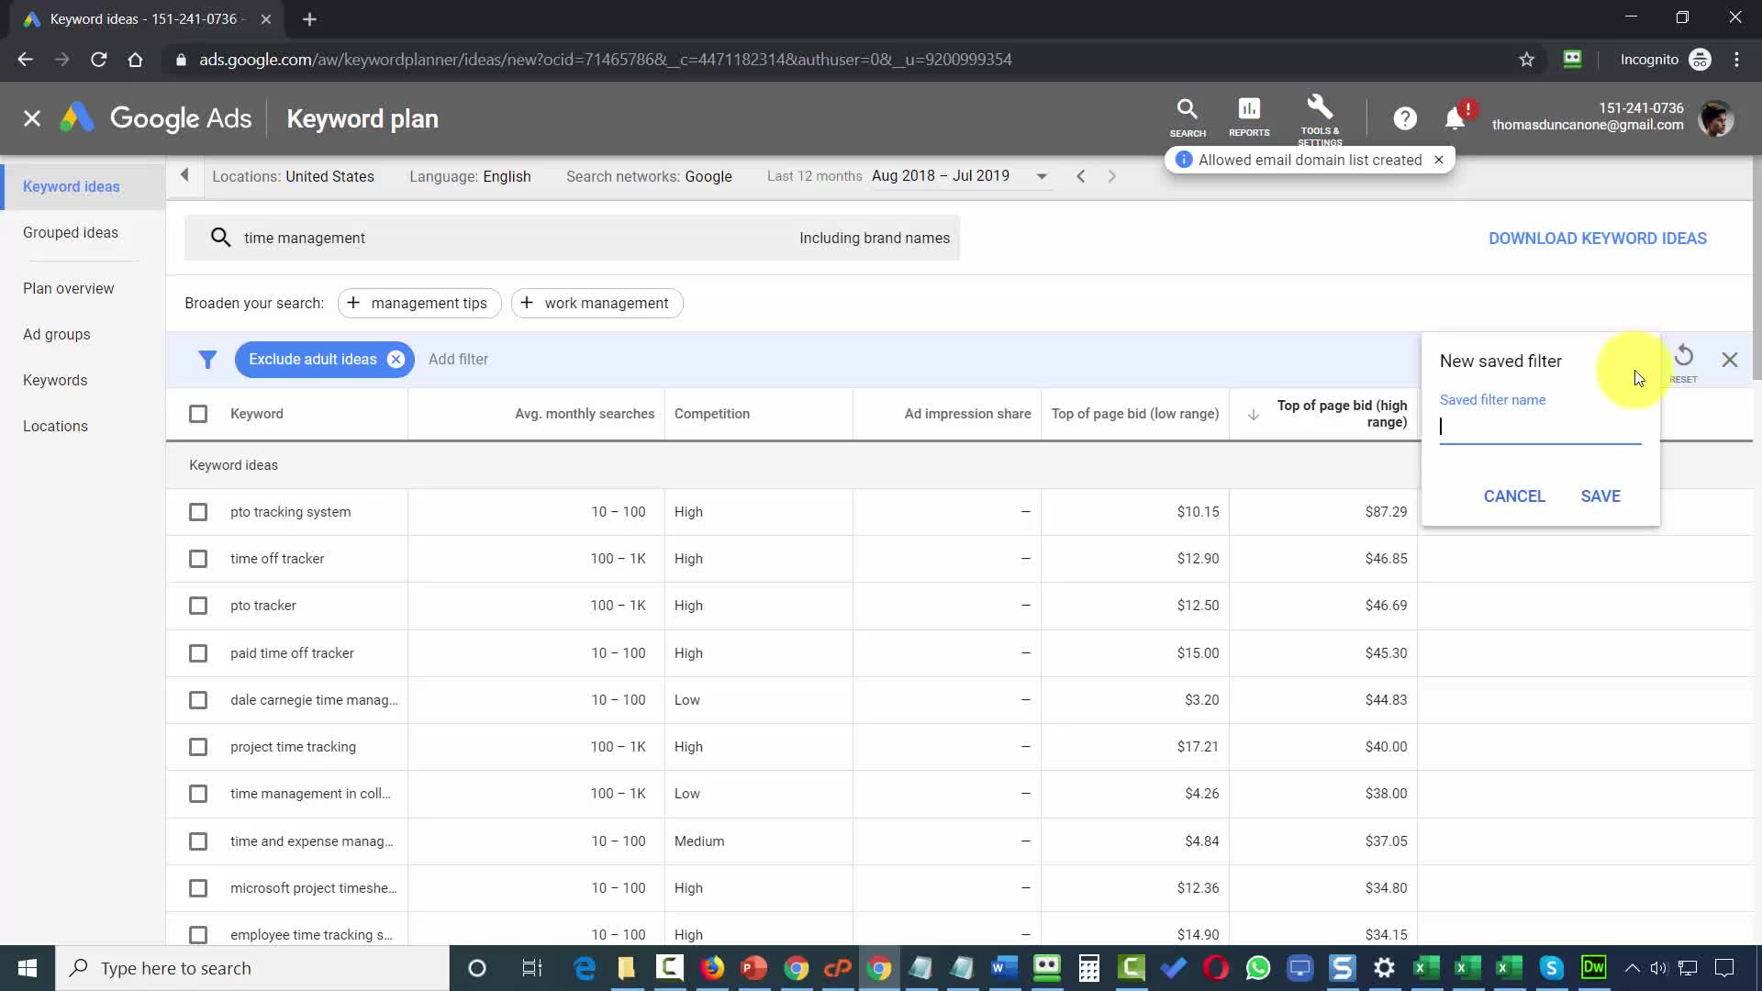The height and width of the screenshot is (991, 1762).
Task: Cancel the new saved filter dialog
Action: 1514,496
